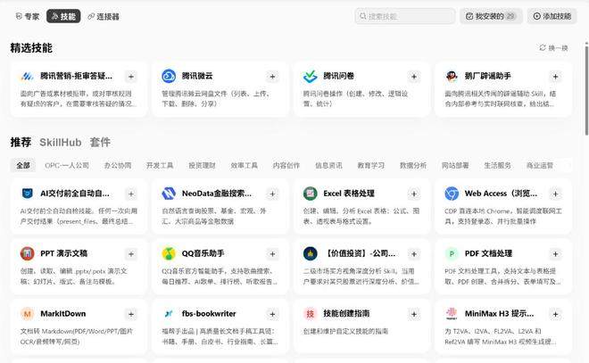
Task: Open the SkillHub section tab
Action: click(61, 143)
